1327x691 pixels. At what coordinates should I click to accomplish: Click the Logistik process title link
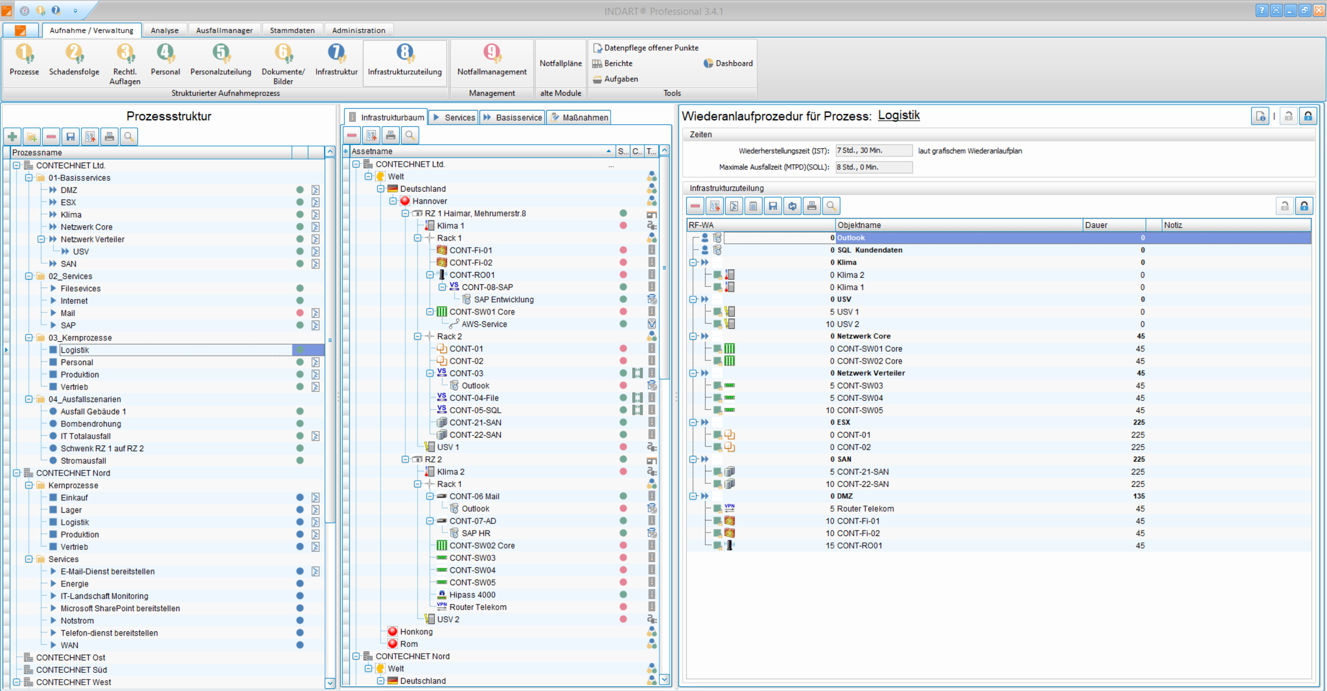click(x=898, y=116)
